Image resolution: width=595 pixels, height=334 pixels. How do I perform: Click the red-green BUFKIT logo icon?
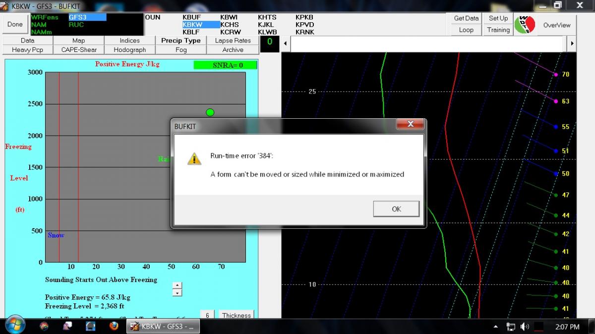click(525, 25)
